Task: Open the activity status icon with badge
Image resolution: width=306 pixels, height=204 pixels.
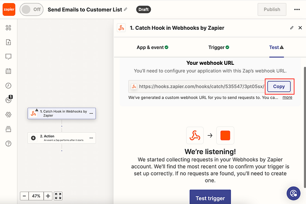Action: click(9, 99)
